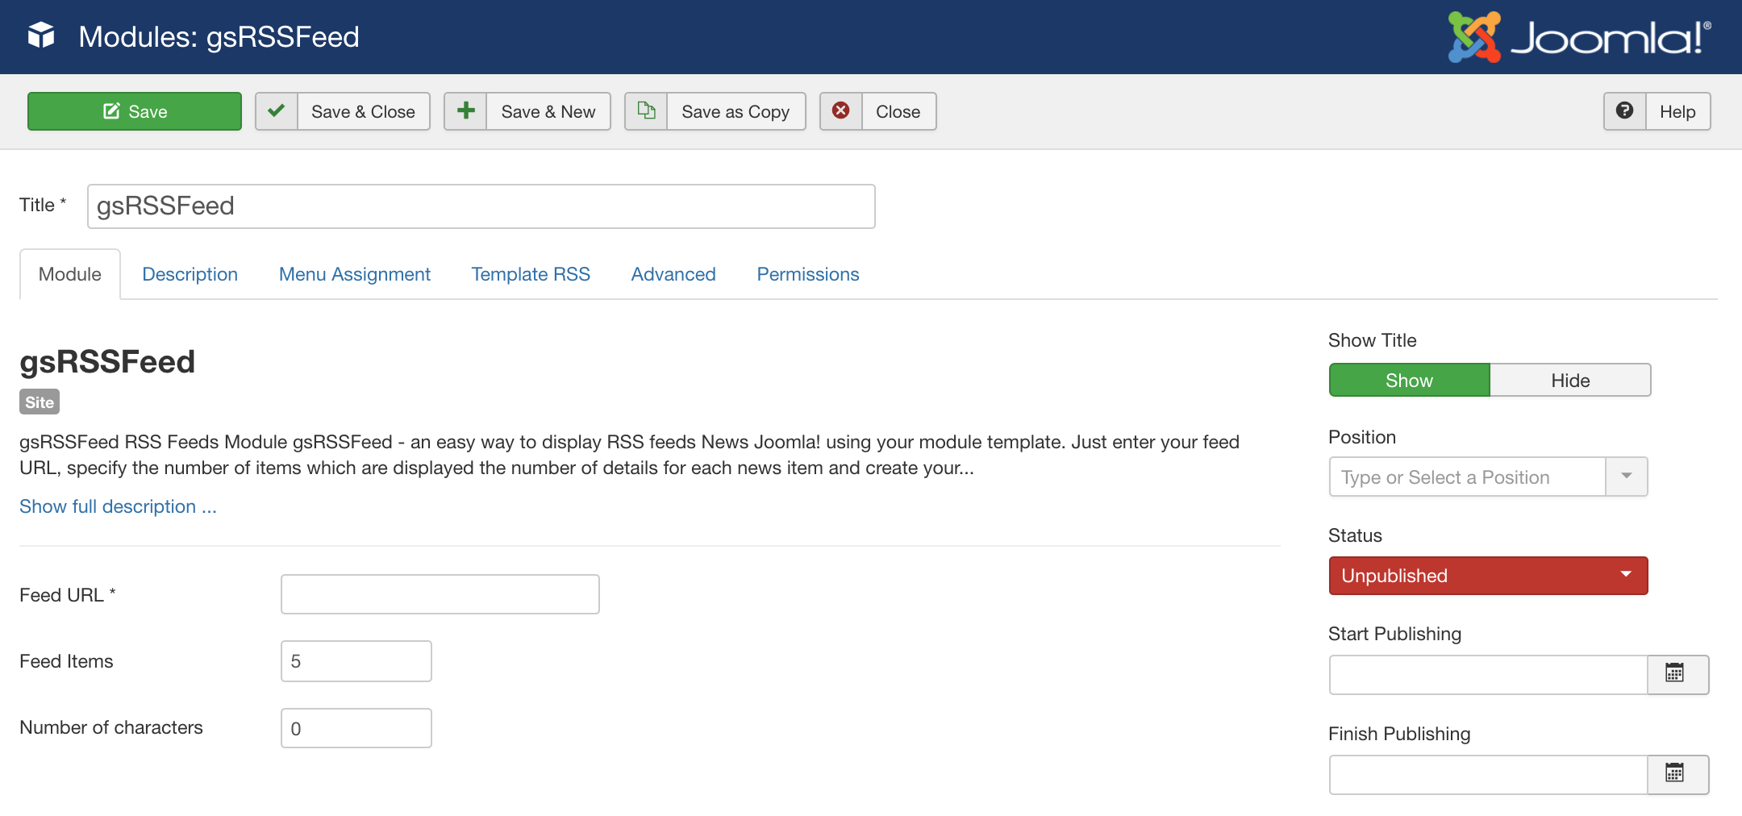Click the question mark Help icon
This screenshot has height=816, width=1742.
1625,111
